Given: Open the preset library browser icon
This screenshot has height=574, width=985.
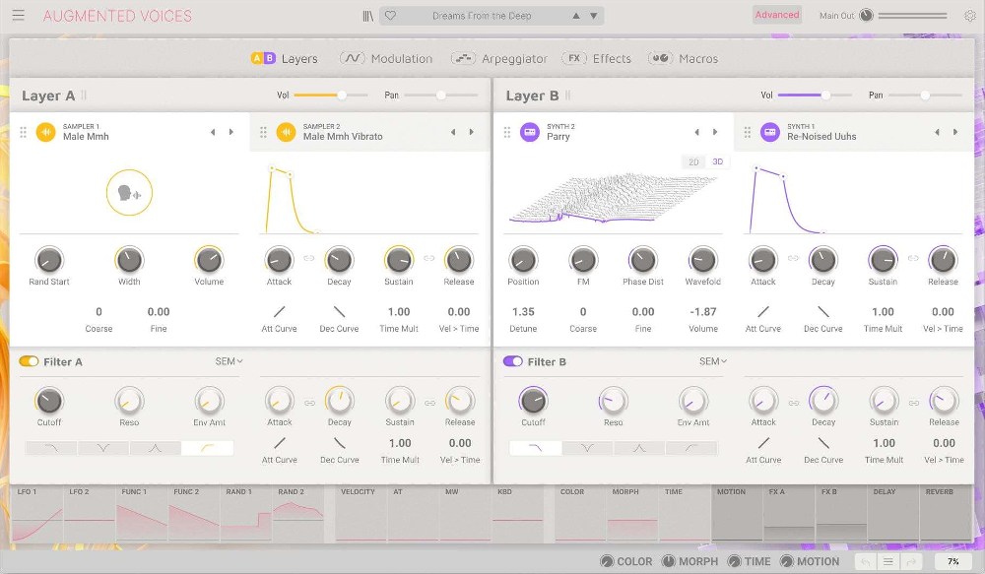Looking at the screenshot, I should 367,15.
